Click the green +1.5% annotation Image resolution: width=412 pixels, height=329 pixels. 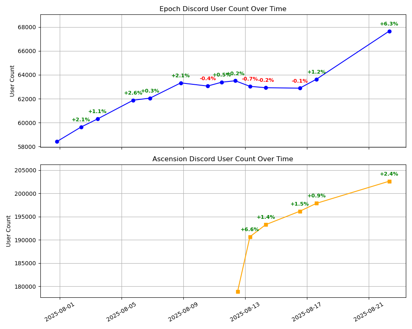click(x=300, y=204)
